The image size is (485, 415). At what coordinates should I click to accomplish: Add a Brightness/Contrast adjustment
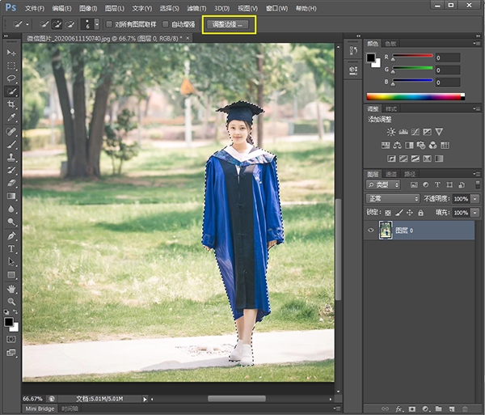(391, 132)
